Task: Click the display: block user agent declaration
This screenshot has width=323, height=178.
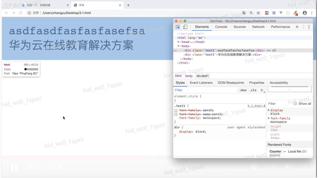Action: (193, 132)
